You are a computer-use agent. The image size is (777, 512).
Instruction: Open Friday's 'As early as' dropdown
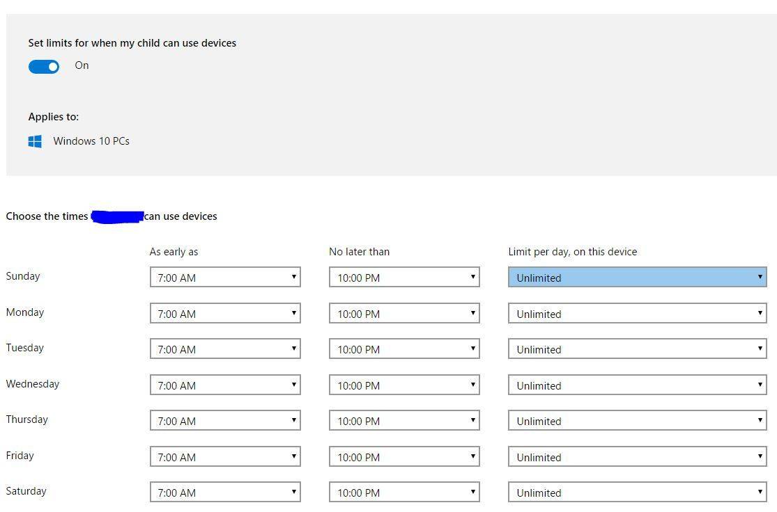coord(226,456)
